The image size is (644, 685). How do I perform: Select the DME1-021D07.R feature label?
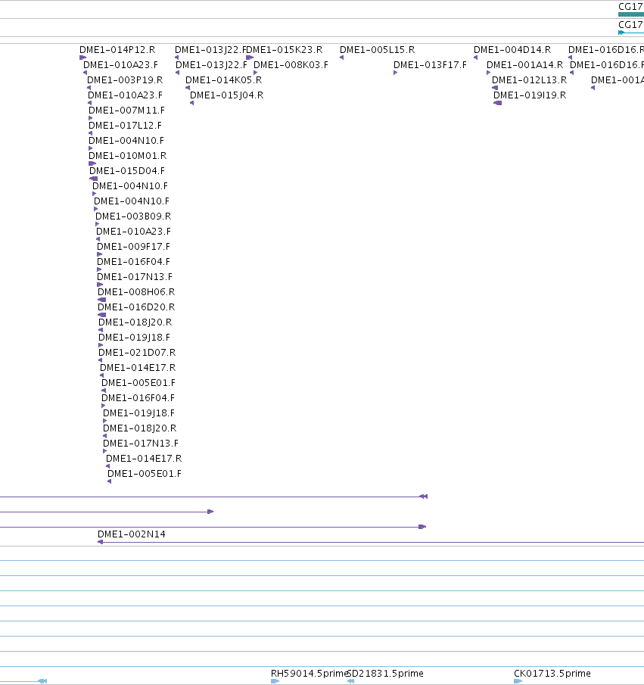(137, 353)
